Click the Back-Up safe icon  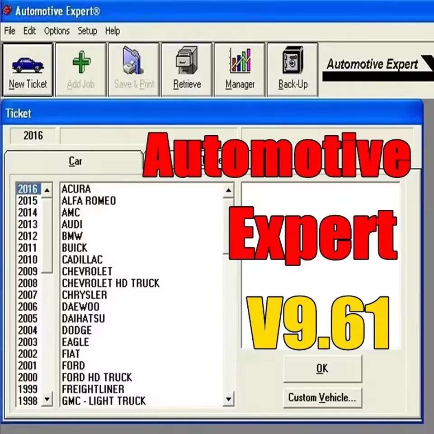tap(292, 60)
